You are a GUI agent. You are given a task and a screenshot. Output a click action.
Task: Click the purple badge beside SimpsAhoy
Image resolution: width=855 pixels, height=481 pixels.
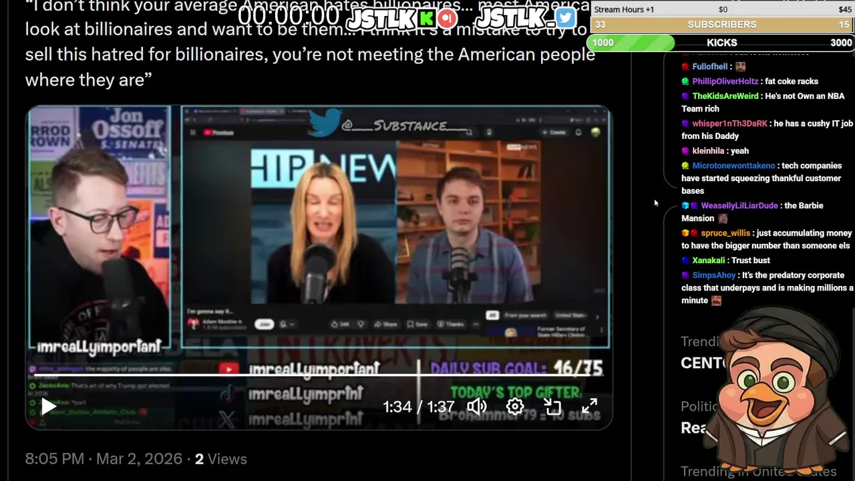685,275
